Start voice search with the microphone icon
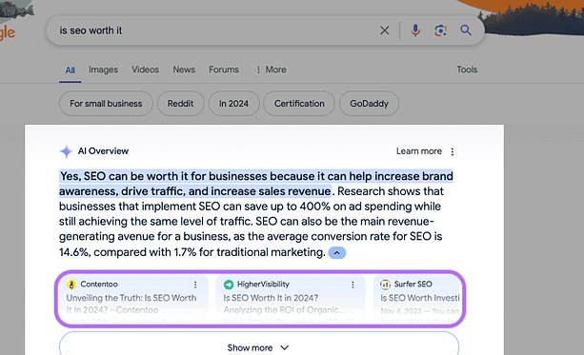This screenshot has height=355, width=584. pos(415,30)
